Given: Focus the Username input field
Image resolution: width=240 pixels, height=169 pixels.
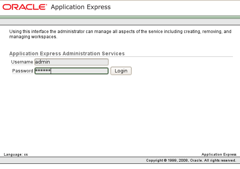Looking at the screenshot, I should point(72,62).
